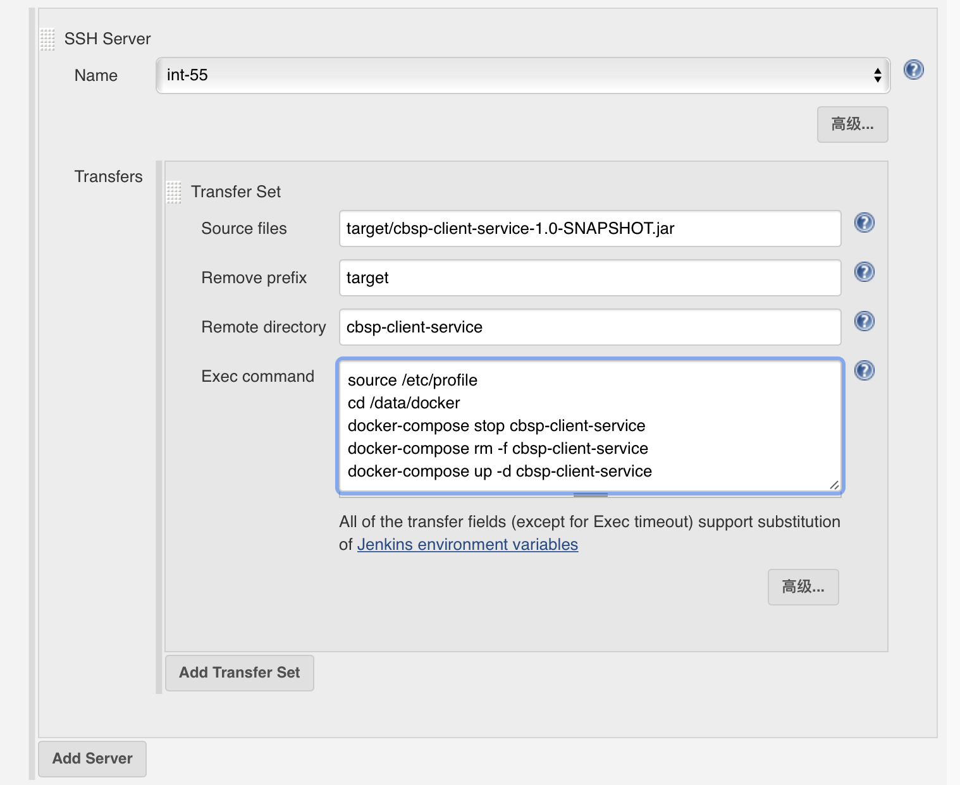Screen dimensions: 960x785
Task: Click the 'cd /data/docker' line
Action: (x=403, y=403)
